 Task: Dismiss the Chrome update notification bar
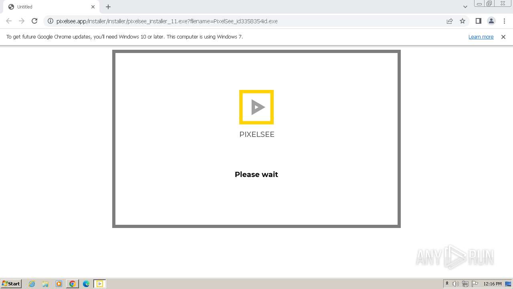pos(503,37)
